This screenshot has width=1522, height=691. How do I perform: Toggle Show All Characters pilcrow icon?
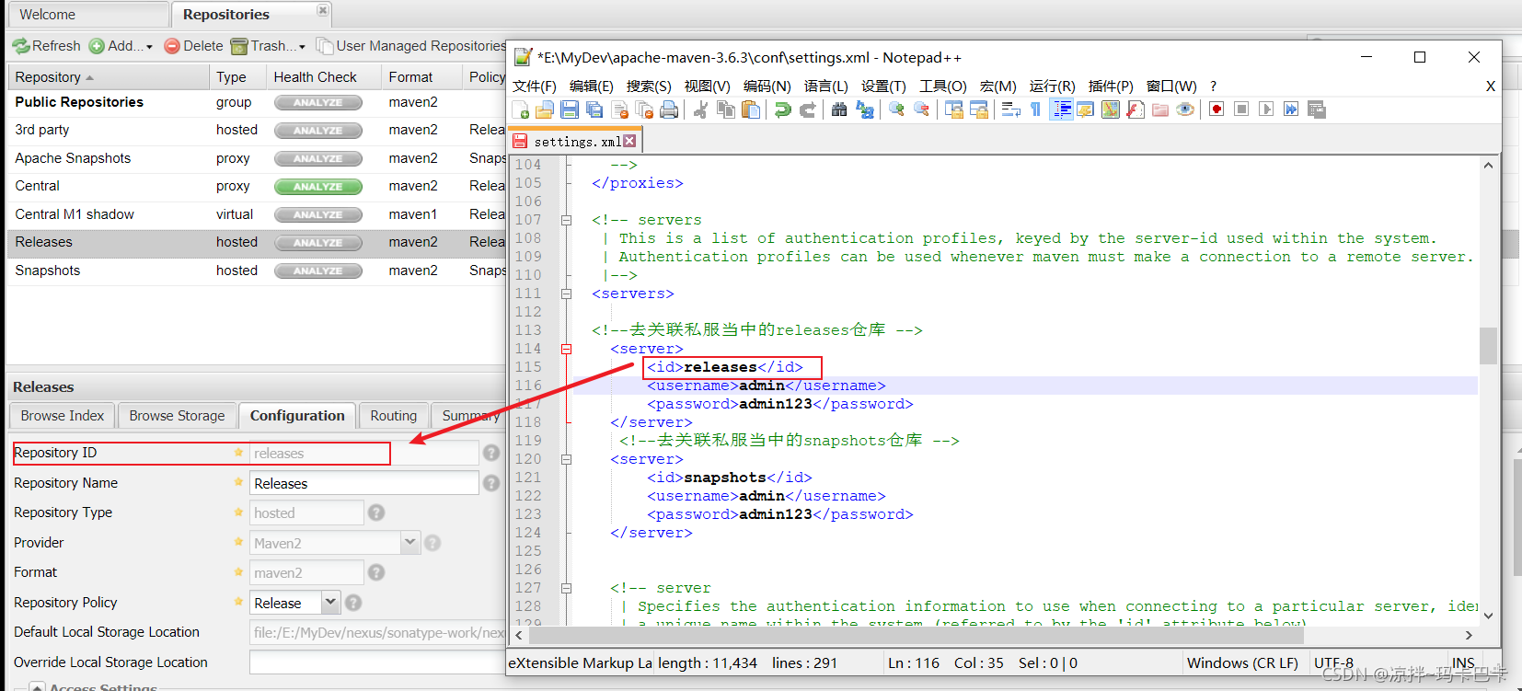point(1035,109)
